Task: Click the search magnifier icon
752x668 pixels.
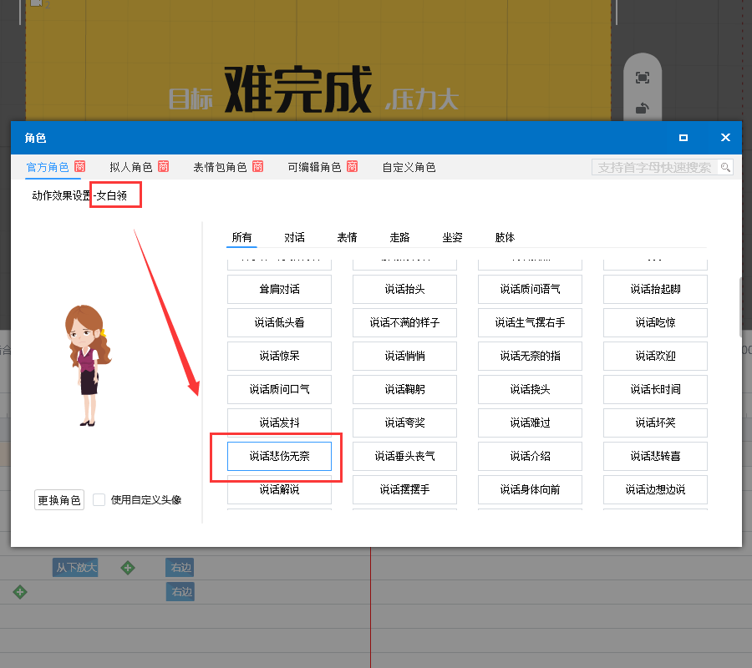Action: click(x=725, y=167)
